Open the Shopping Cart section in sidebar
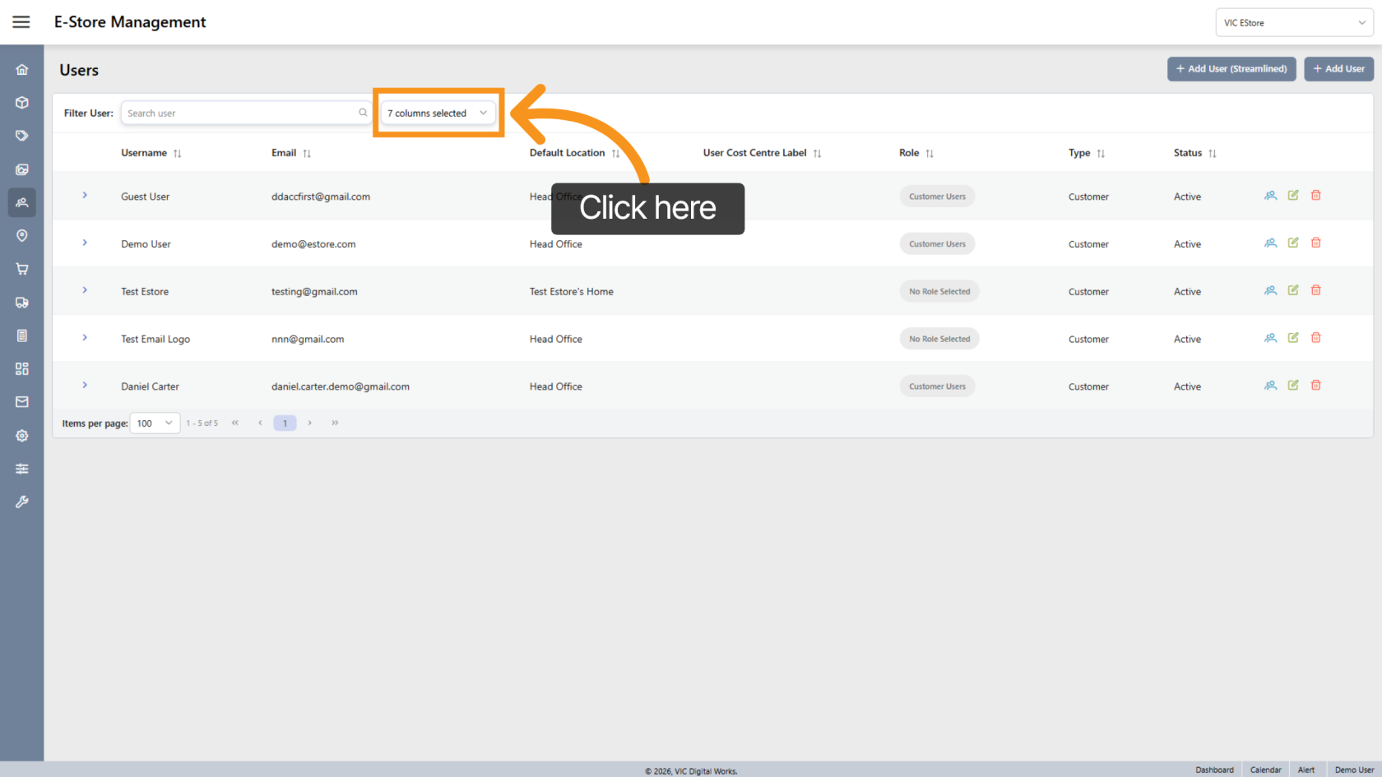Viewport: 1382px width, 777px height. [21, 269]
